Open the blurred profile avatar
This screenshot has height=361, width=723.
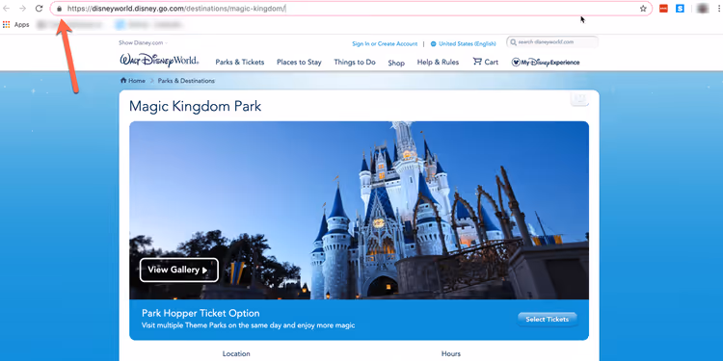702,9
